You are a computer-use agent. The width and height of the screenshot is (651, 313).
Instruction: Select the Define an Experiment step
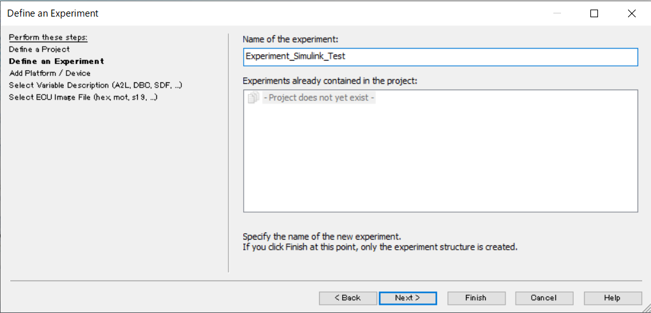tap(56, 61)
